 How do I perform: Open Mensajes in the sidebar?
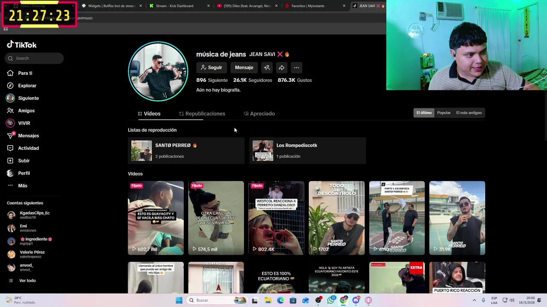click(23, 136)
